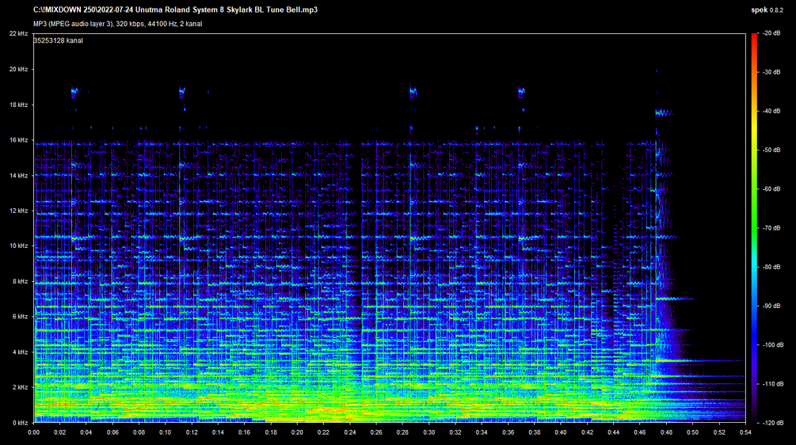Click the 0:14 time axis label
Viewport: 796px width, 445px height.
coord(219,432)
